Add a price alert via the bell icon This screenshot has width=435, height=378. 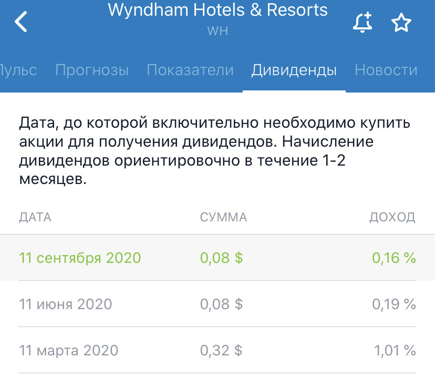362,22
